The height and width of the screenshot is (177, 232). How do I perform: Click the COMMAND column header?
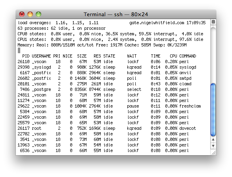tap(188, 56)
